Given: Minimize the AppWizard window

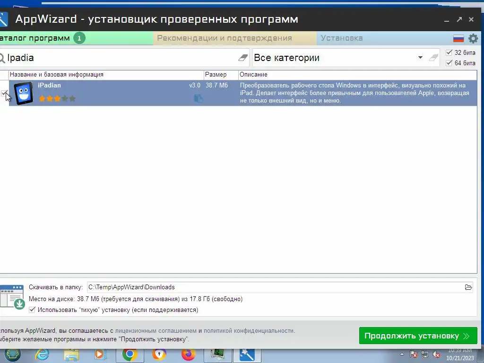Looking at the screenshot, I should click(x=446, y=20).
